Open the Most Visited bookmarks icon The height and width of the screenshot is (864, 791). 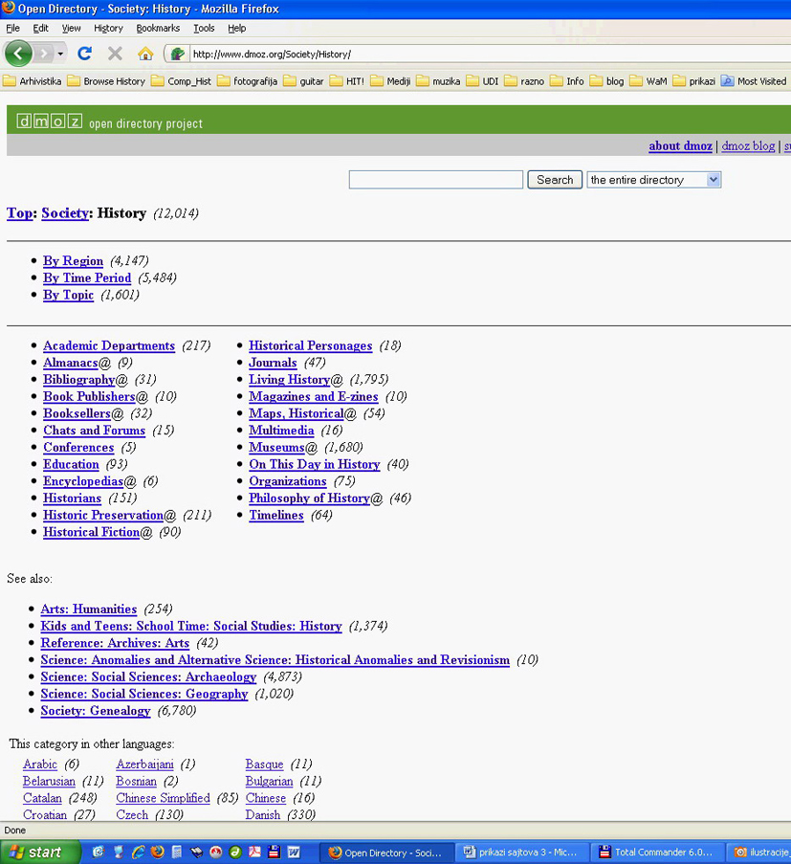tap(728, 81)
